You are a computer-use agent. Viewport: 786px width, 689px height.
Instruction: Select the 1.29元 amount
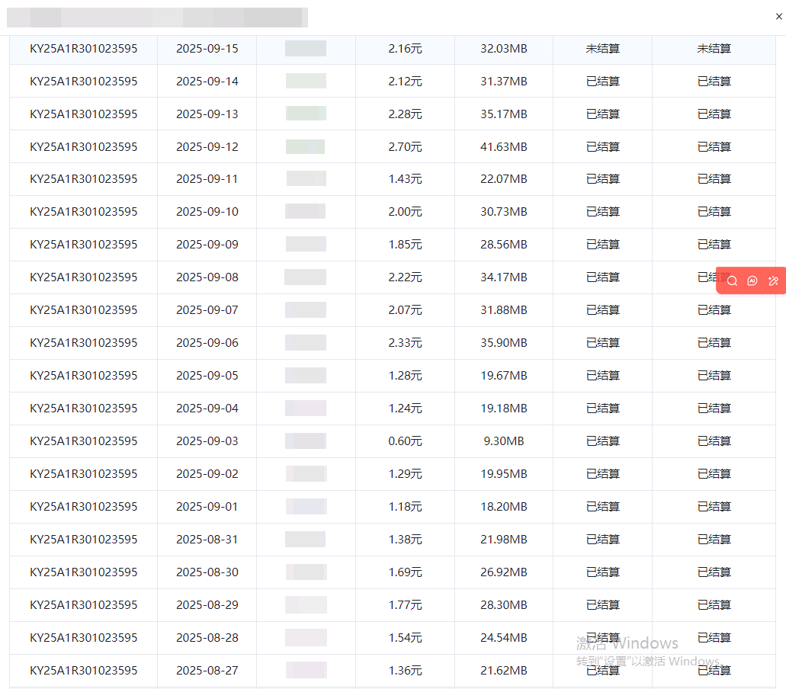tap(405, 473)
